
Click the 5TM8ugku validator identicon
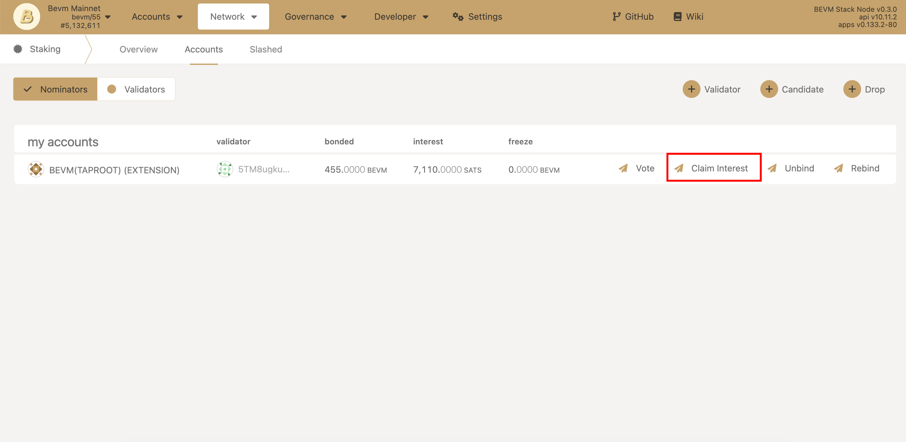point(225,169)
